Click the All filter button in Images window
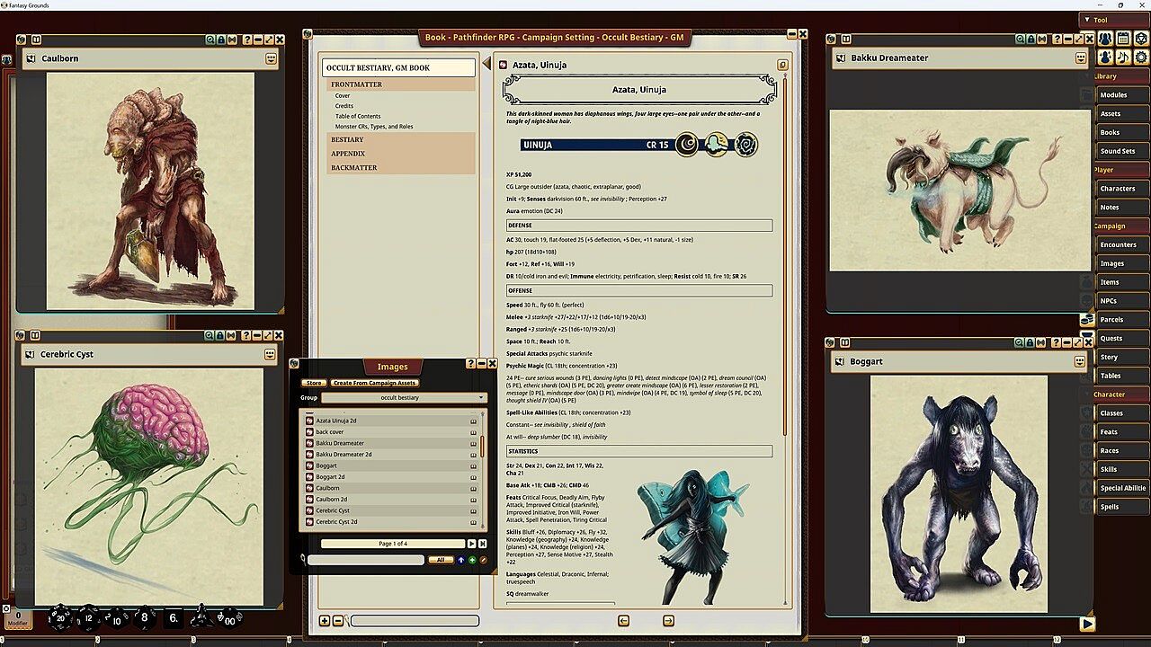The height and width of the screenshot is (647, 1151). tap(441, 560)
